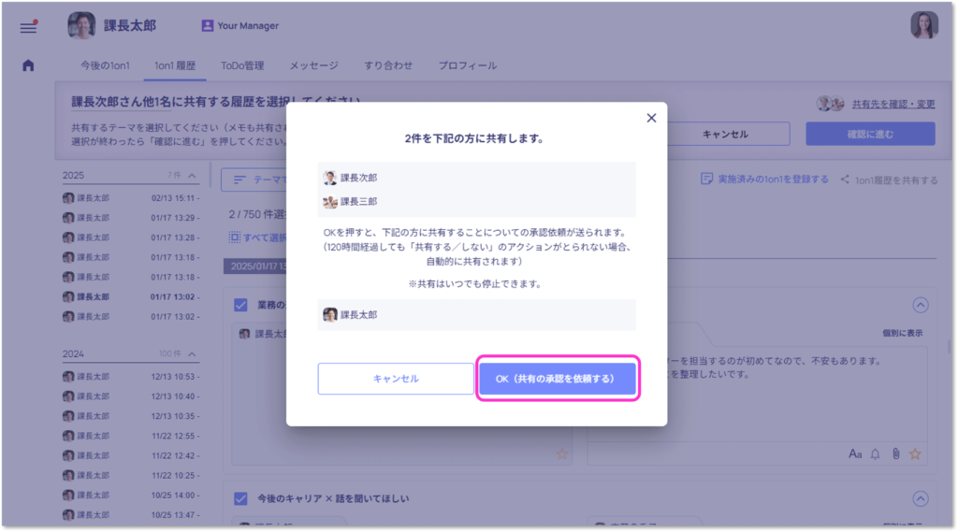The width and height of the screenshot is (958, 532).
Task: Collapse the 2024 history group
Action: coord(192,353)
